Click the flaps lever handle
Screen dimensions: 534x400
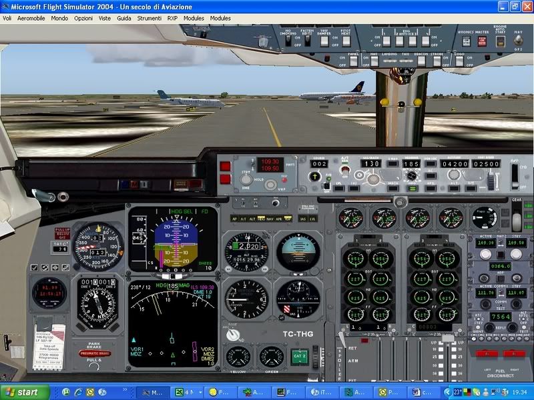click(x=448, y=338)
